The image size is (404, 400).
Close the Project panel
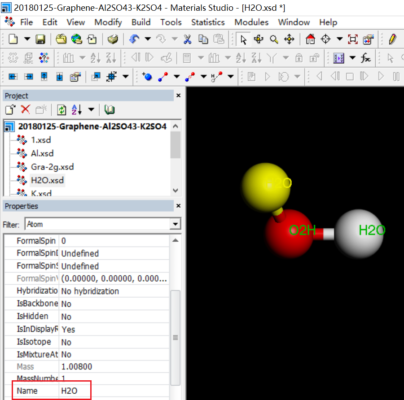[178, 96]
